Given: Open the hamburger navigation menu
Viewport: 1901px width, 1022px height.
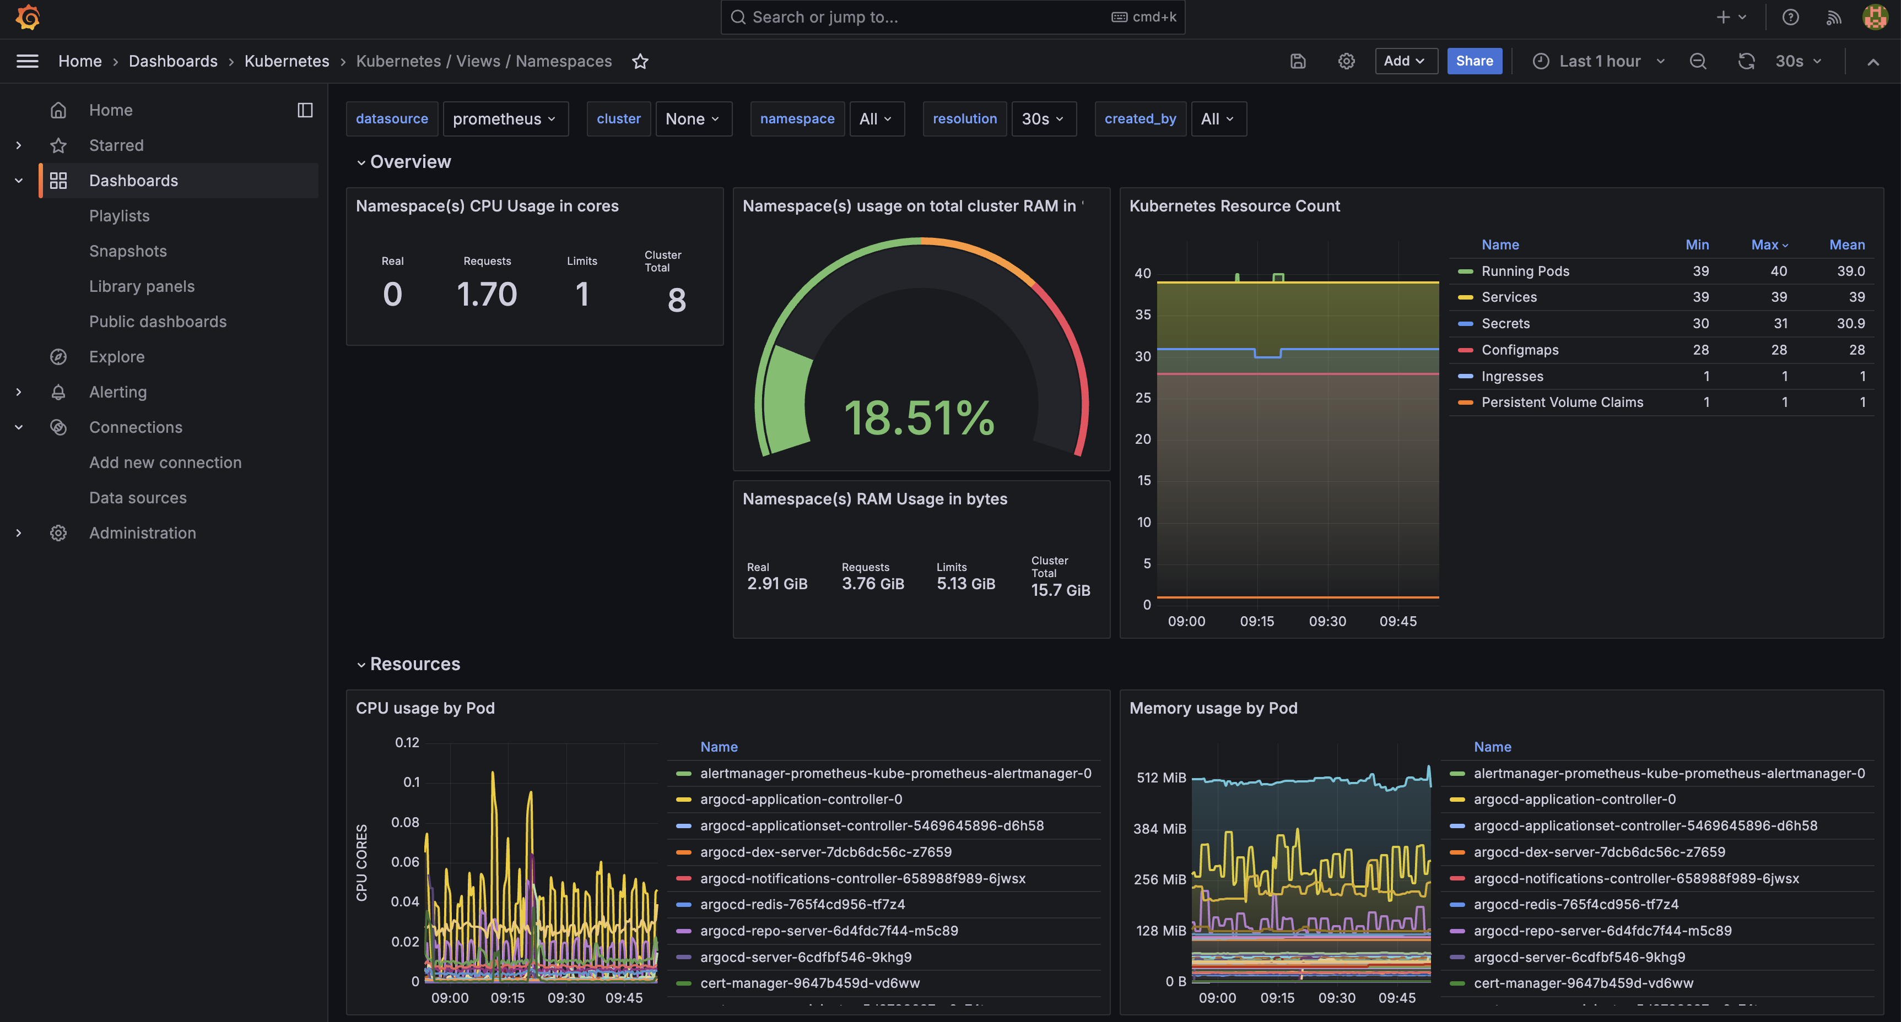Looking at the screenshot, I should [x=28, y=61].
